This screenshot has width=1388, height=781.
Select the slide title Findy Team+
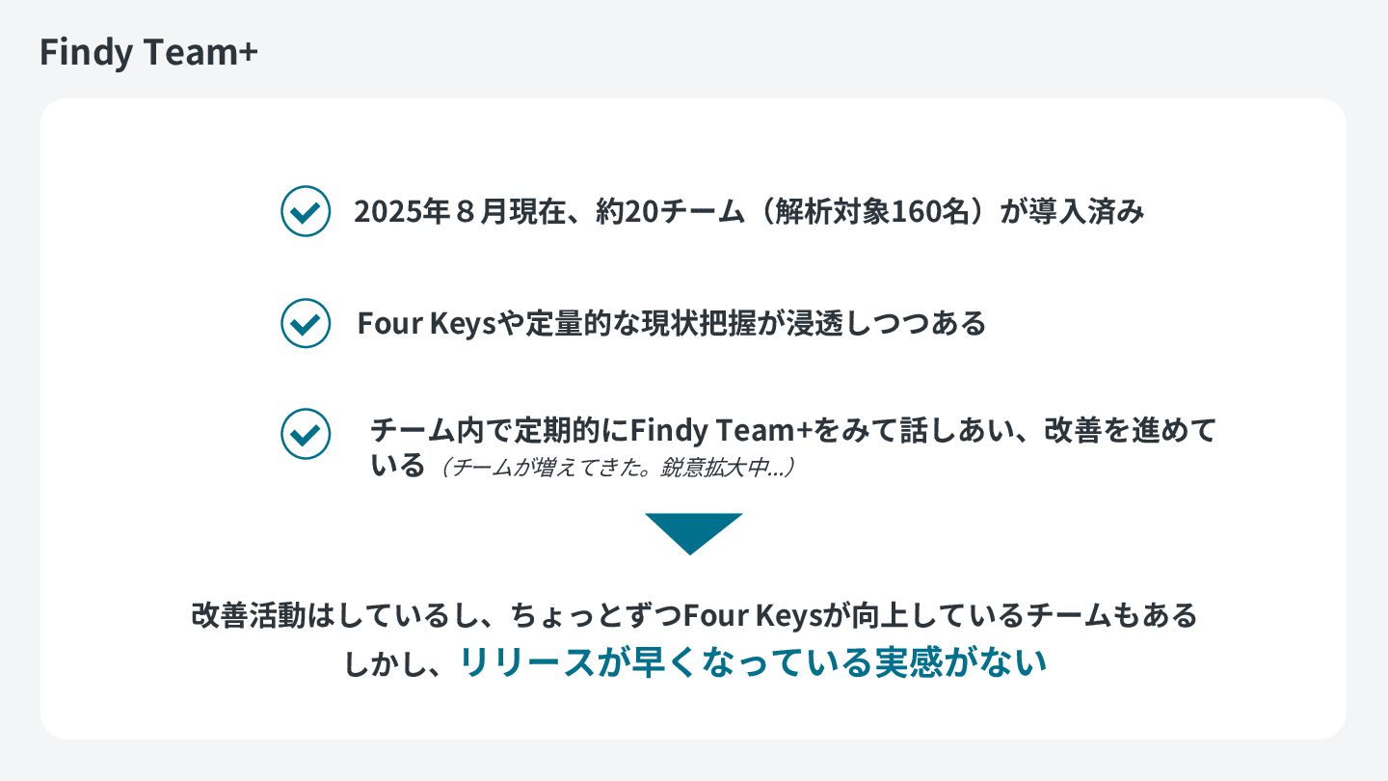point(148,52)
